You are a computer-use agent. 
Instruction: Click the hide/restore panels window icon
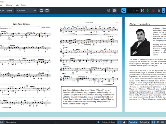(x=47, y=10)
